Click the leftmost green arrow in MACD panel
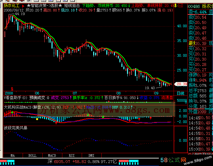Viewport: 213px width, 166px height. click(12, 112)
